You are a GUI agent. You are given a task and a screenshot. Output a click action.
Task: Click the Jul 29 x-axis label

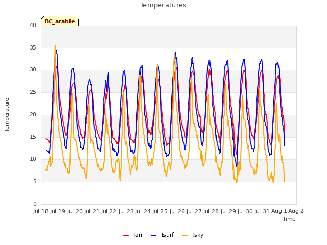click(228, 211)
